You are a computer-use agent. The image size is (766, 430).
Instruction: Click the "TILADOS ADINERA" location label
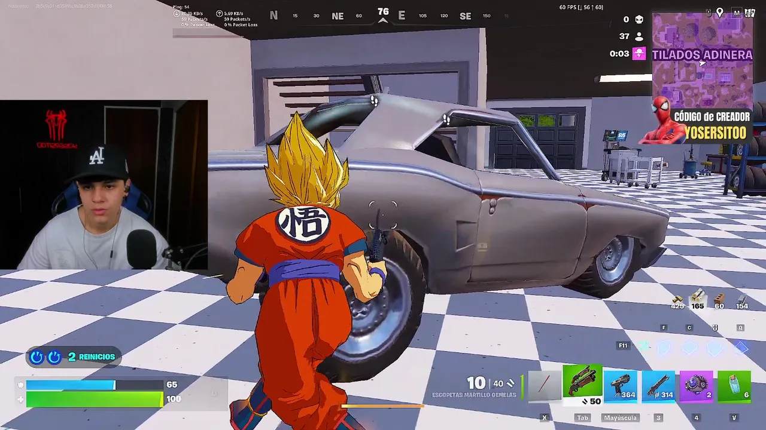point(703,55)
